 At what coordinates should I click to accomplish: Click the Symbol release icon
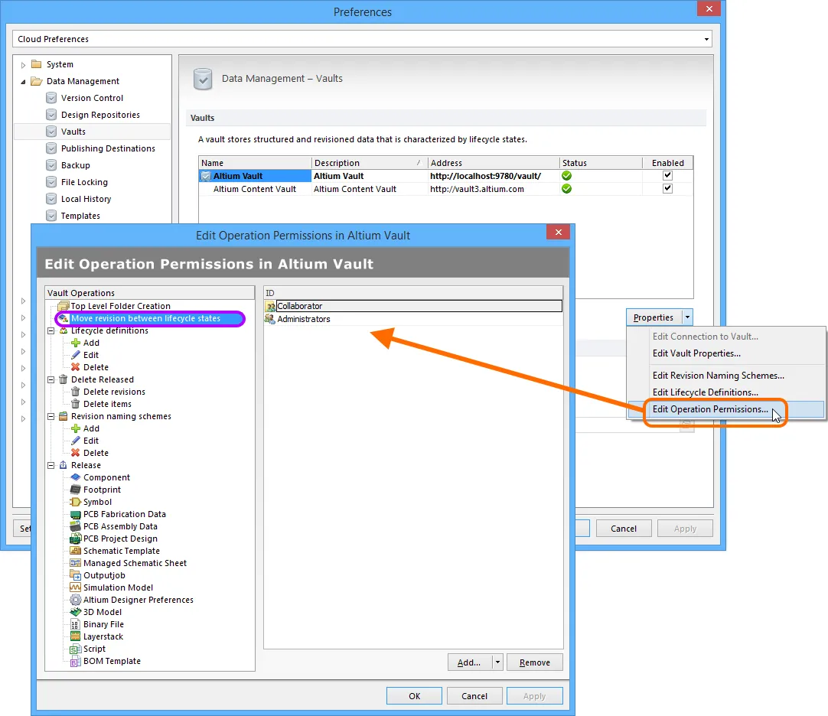click(x=76, y=502)
